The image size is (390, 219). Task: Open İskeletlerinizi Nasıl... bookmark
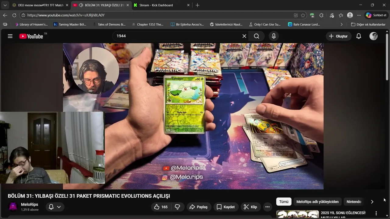click(226, 24)
